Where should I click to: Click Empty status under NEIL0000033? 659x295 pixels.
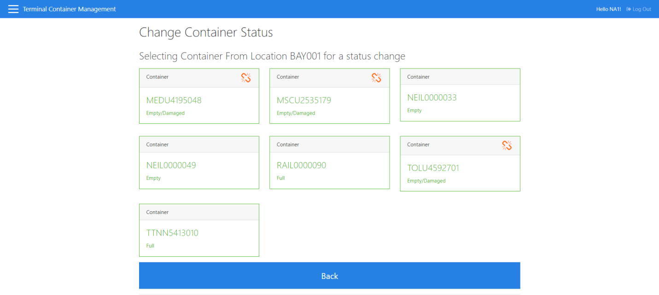[x=414, y=110]
